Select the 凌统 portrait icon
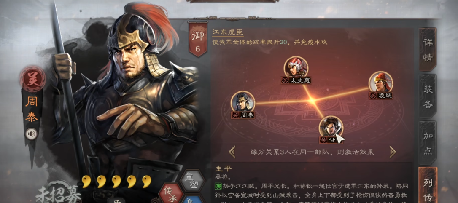The height and width of the screenshot is (203, 458). pyautogui.click(x=380, y=82)
